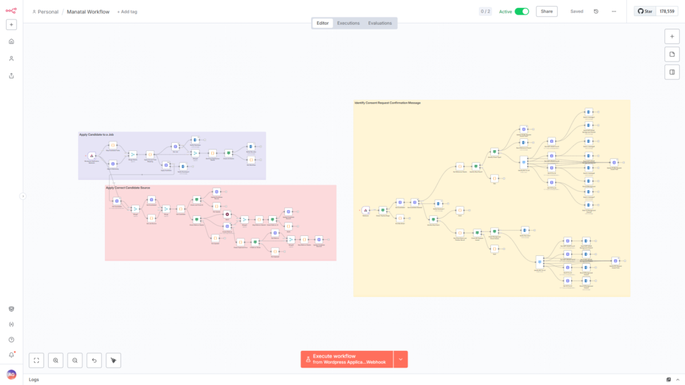
Task: Add a sticky note to canvas
Action: click(x=672, y=54)
